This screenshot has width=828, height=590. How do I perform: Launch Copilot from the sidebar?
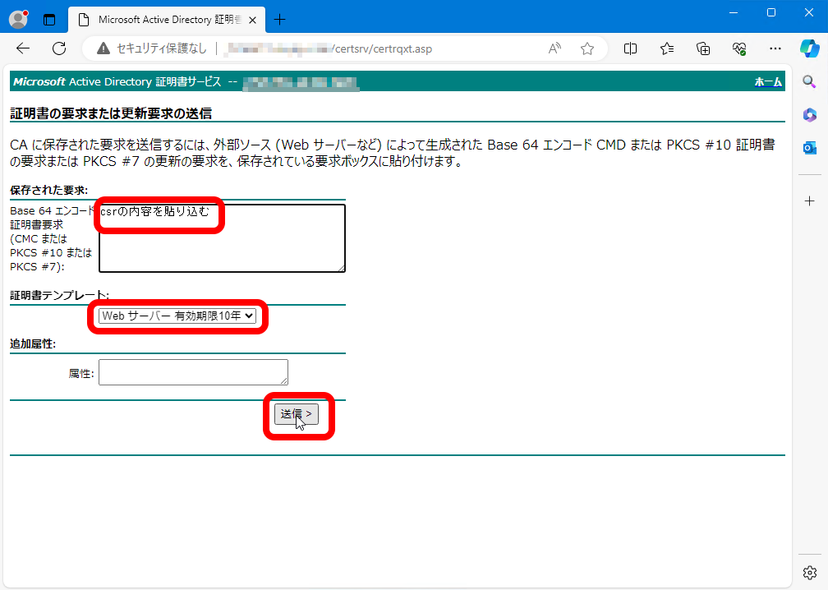809,48
